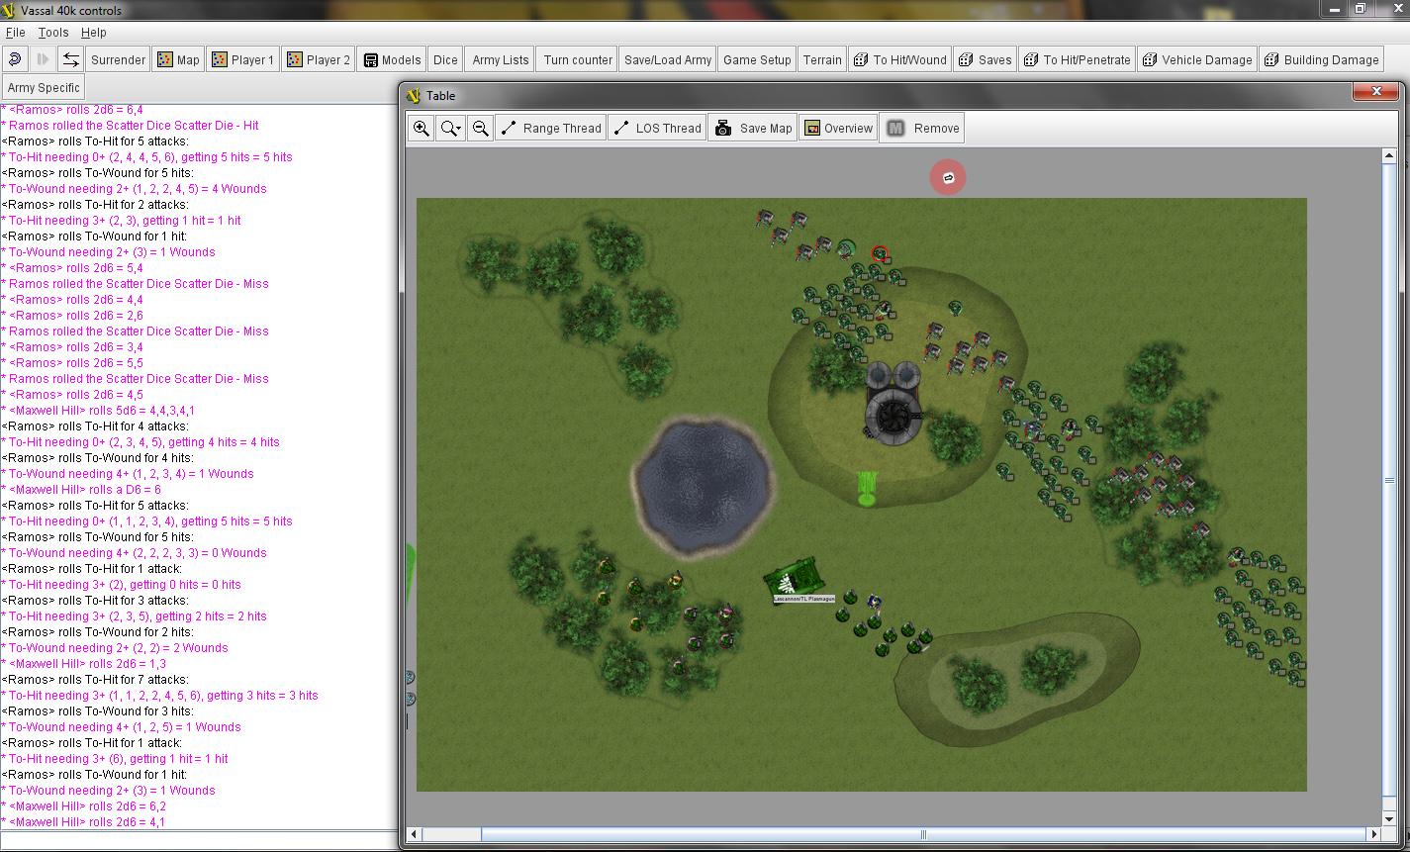
Task: Click the Table window title icon
Action: point(414,96)
